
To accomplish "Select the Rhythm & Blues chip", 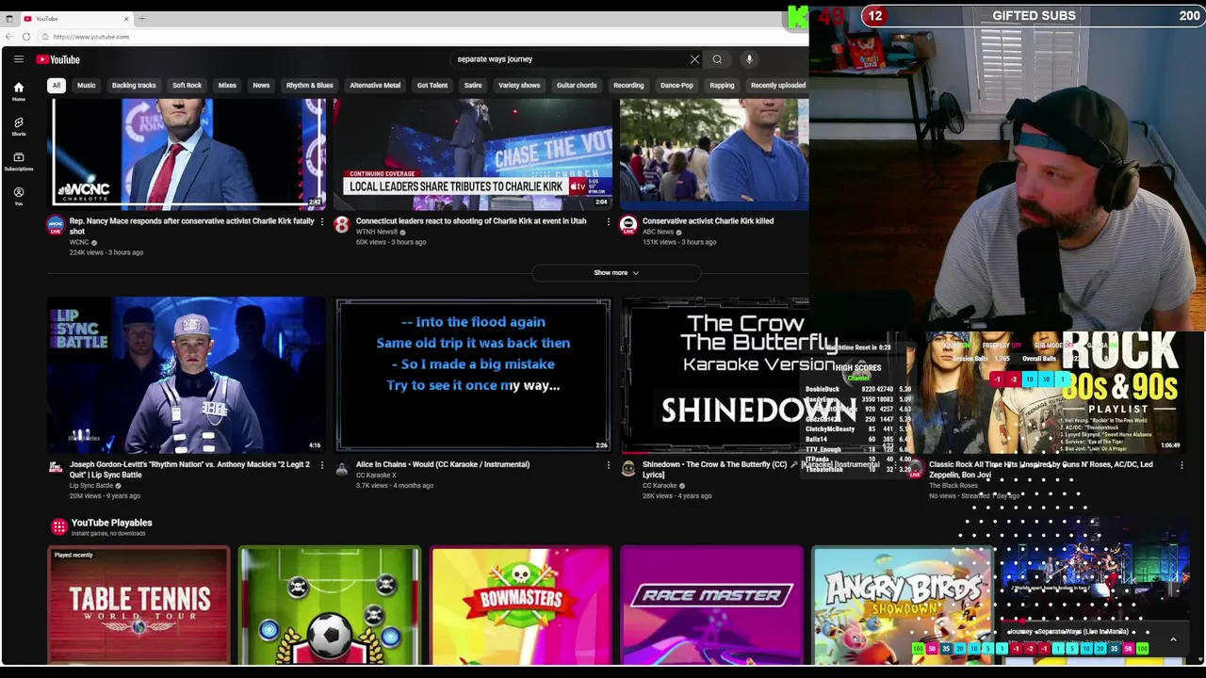I will 309,86.
